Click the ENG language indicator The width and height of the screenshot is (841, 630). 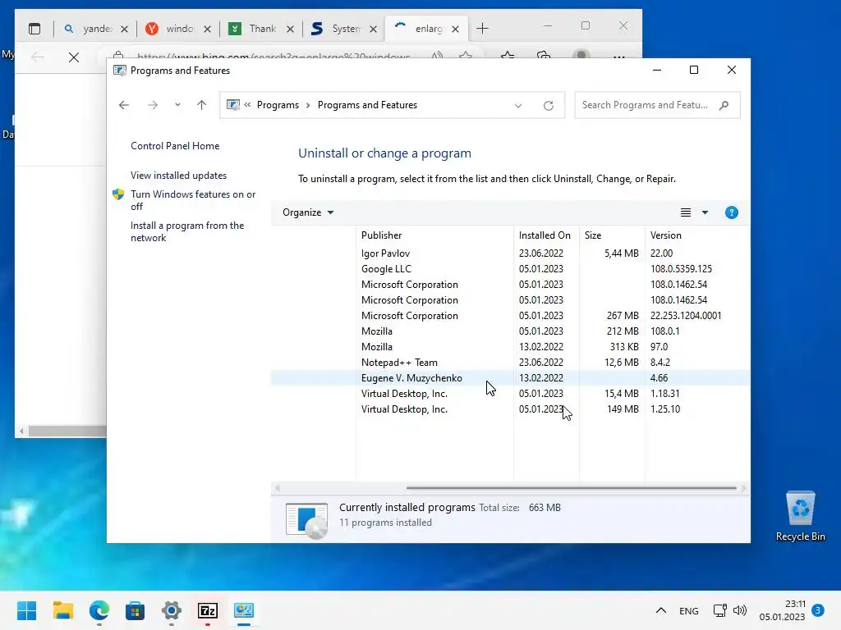(x=689, y=611)
